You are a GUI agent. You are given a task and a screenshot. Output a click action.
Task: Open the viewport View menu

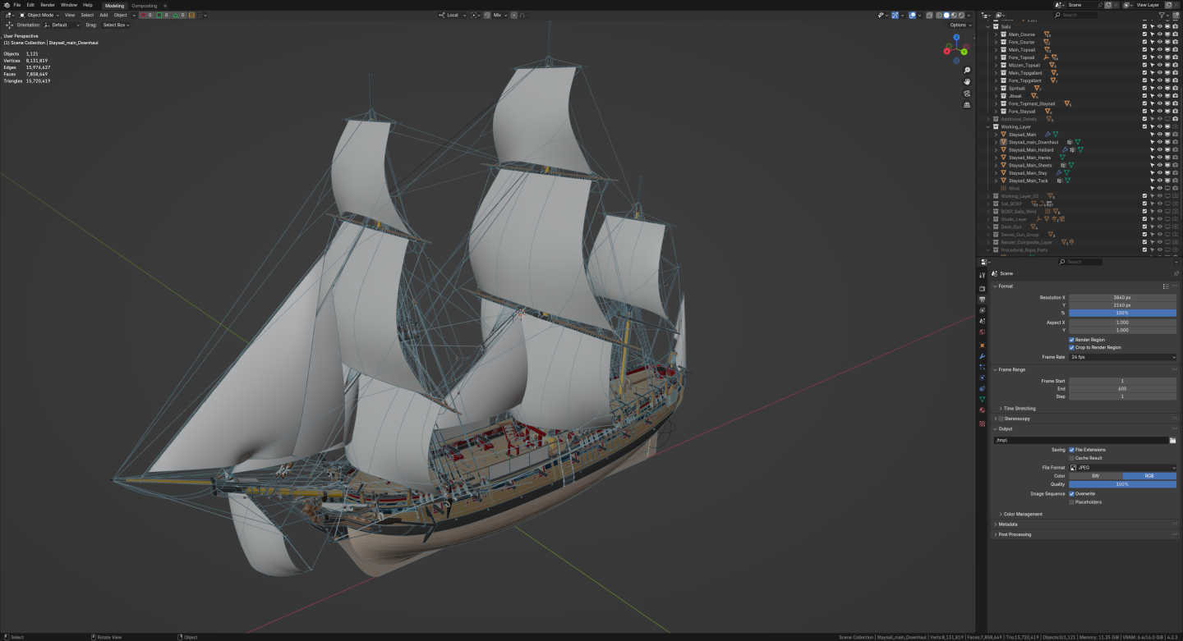pos(70,15)
